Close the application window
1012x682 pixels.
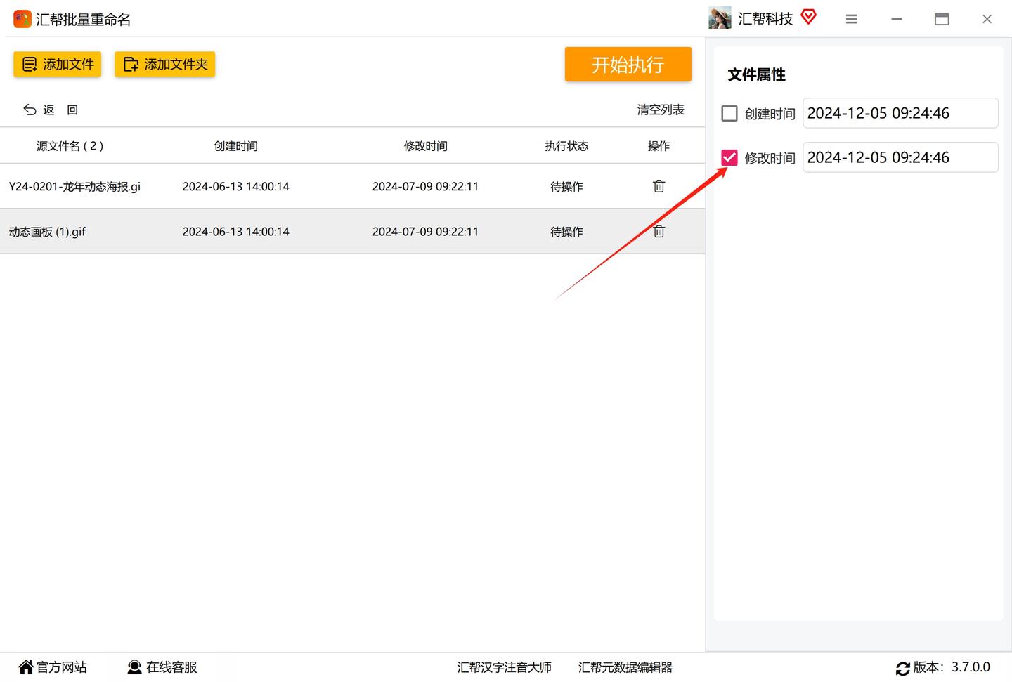(x=987, y=19)
